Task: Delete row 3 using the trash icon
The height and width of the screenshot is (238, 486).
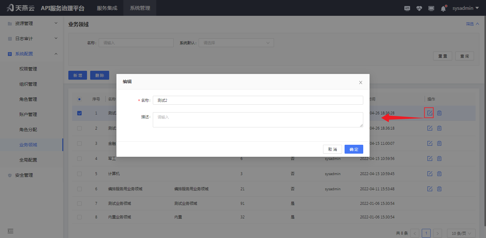Action: tap(439, 143)
